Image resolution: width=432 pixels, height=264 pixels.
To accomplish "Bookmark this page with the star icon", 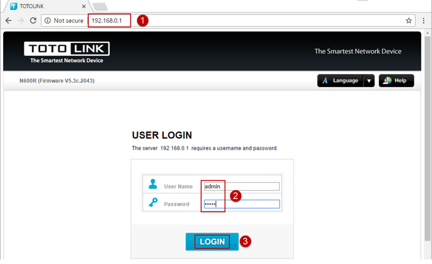I will point(409,21).
